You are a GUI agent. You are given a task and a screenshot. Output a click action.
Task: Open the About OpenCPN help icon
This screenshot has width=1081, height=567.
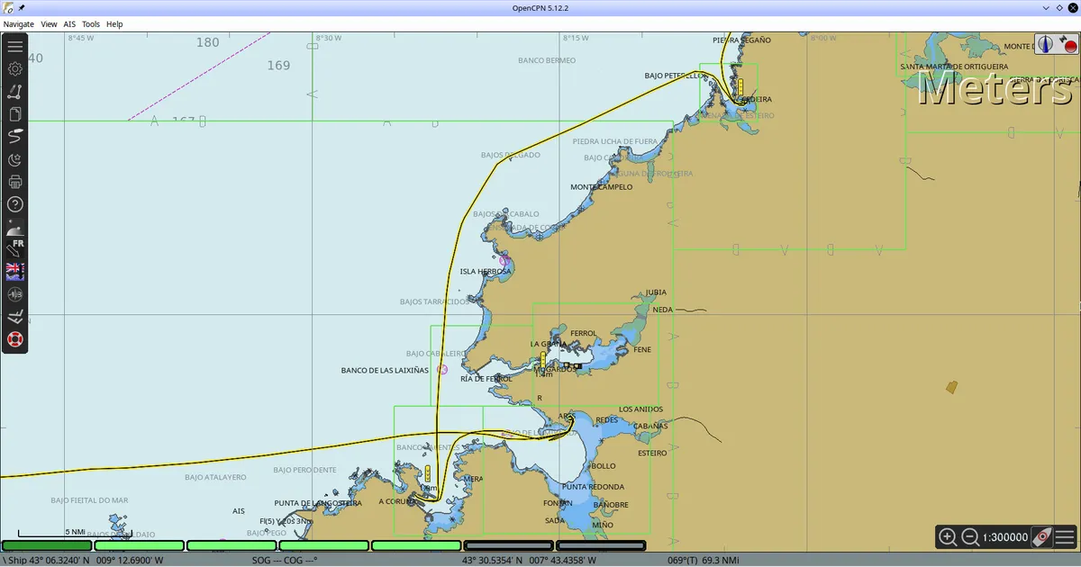[x=15, y=204]
